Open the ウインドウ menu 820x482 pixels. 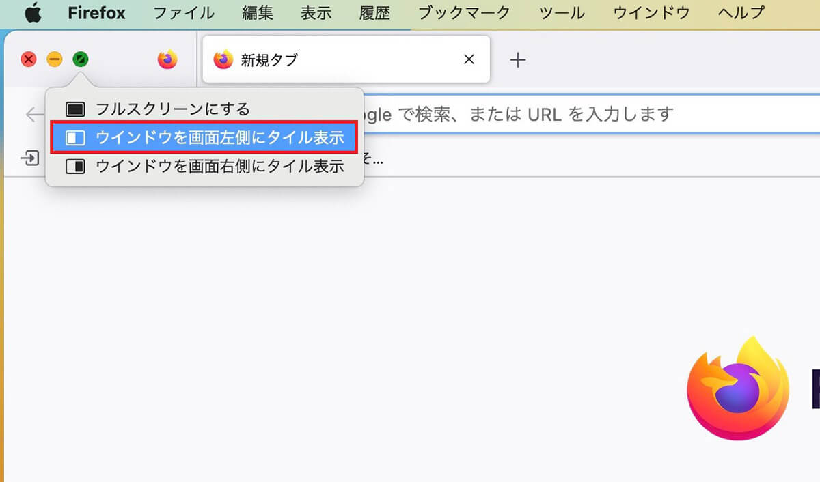point(652,13)
